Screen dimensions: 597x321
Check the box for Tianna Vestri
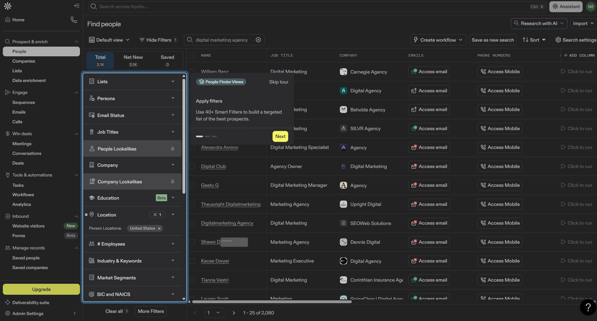(x=192, y=280)
